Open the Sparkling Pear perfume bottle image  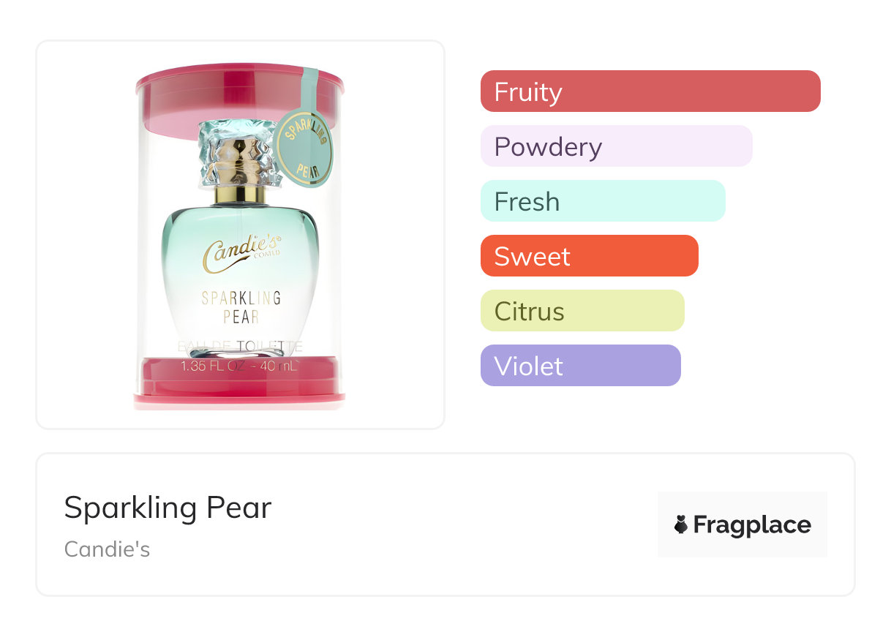(240, 236)
